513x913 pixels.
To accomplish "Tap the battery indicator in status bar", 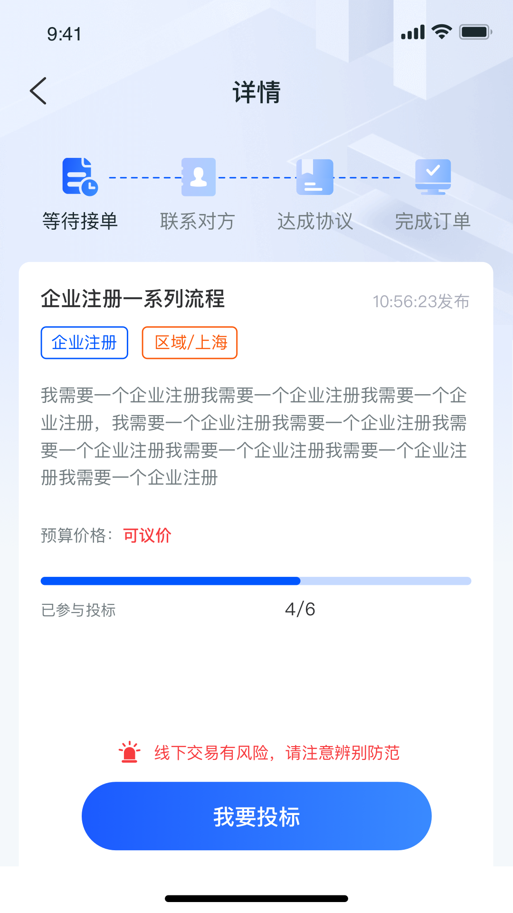I will 474,31.
